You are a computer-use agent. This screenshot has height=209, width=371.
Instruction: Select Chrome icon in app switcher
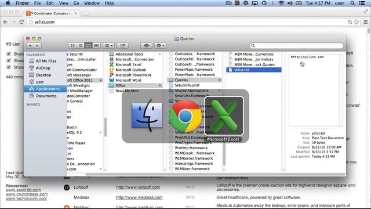[x=185, y=116]
